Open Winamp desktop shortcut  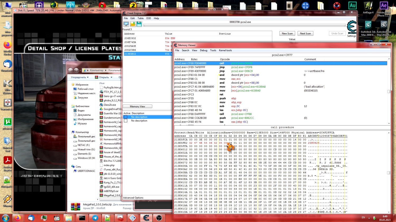7,201
